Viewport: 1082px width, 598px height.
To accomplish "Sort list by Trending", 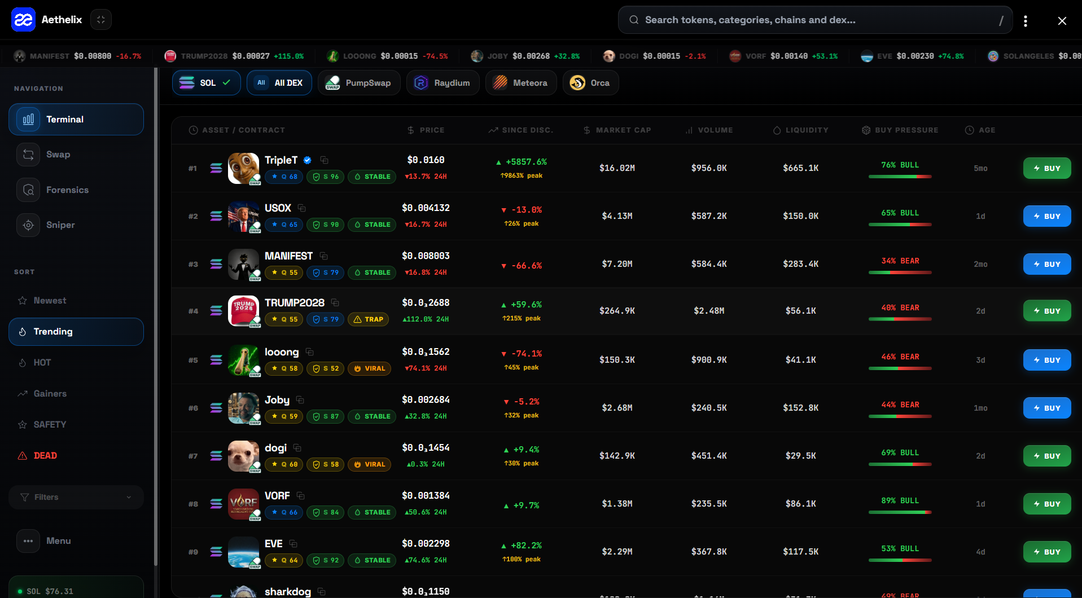I will click(76, 332).
